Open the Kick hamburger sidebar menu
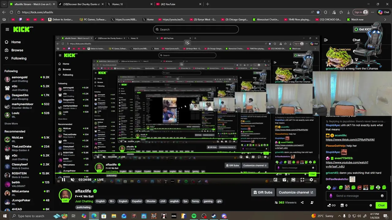 pyautogui.click(x=7, y=29)
